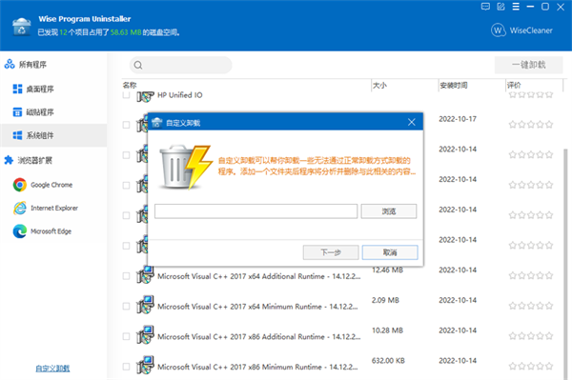Click the 2022-10-17 install date

tap(458, 119)
